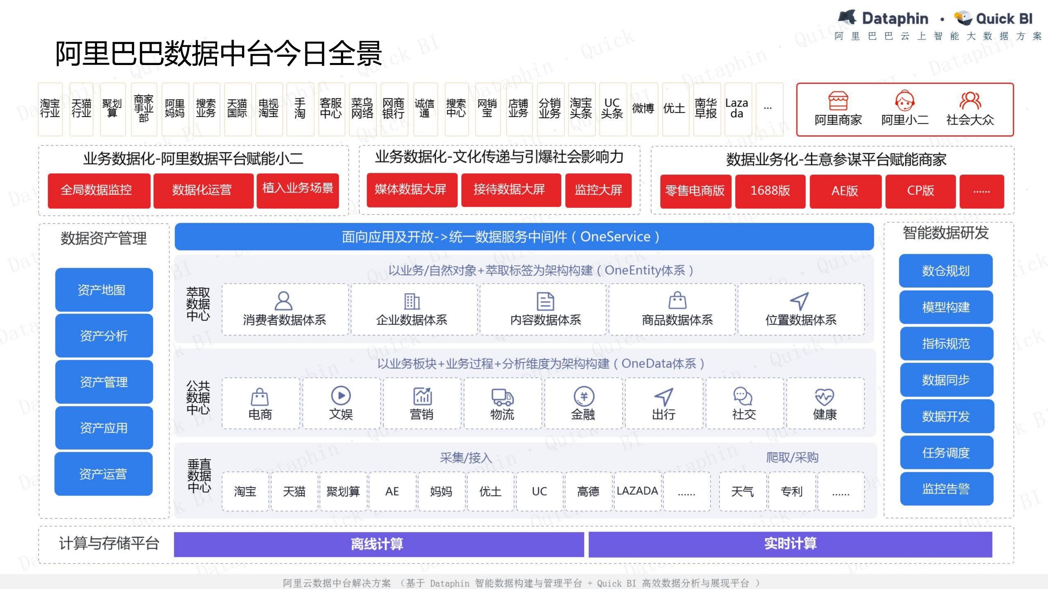The height and width of the screenshot is (589, 1048).
Task: Click the 监控告警 blue button
Action: point(946,489)
